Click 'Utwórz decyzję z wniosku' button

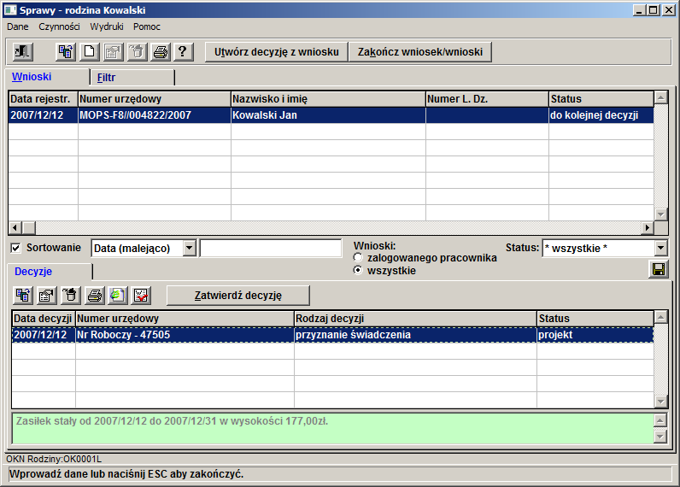tap(276, 52)
